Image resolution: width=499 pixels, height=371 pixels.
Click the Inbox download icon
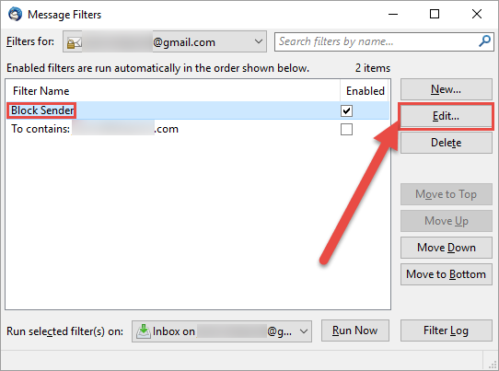coord(144,331)
